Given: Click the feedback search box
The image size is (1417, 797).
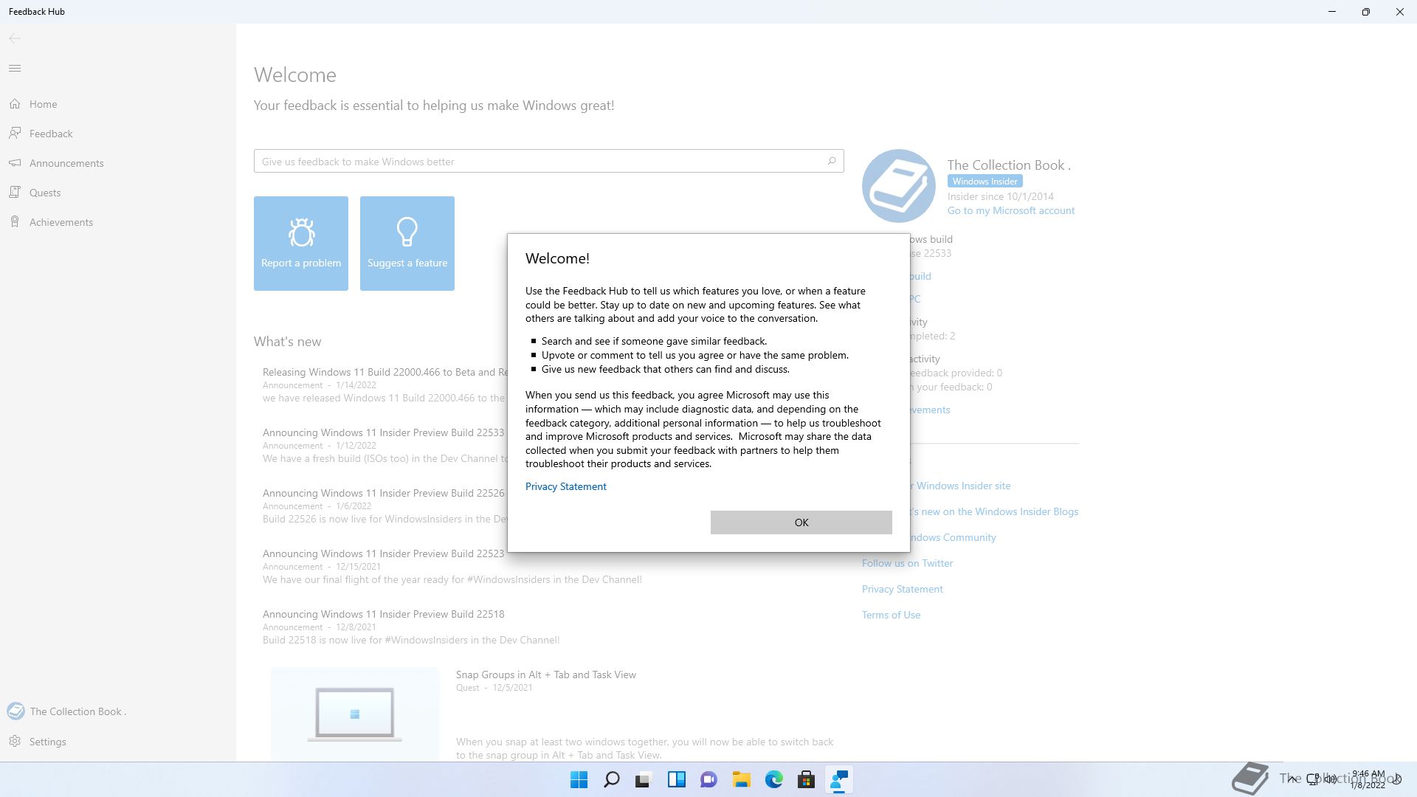Looking at the screenshot, I should [x=548, y=161].
